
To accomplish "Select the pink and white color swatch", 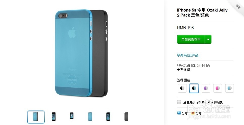I will (218, 88).
